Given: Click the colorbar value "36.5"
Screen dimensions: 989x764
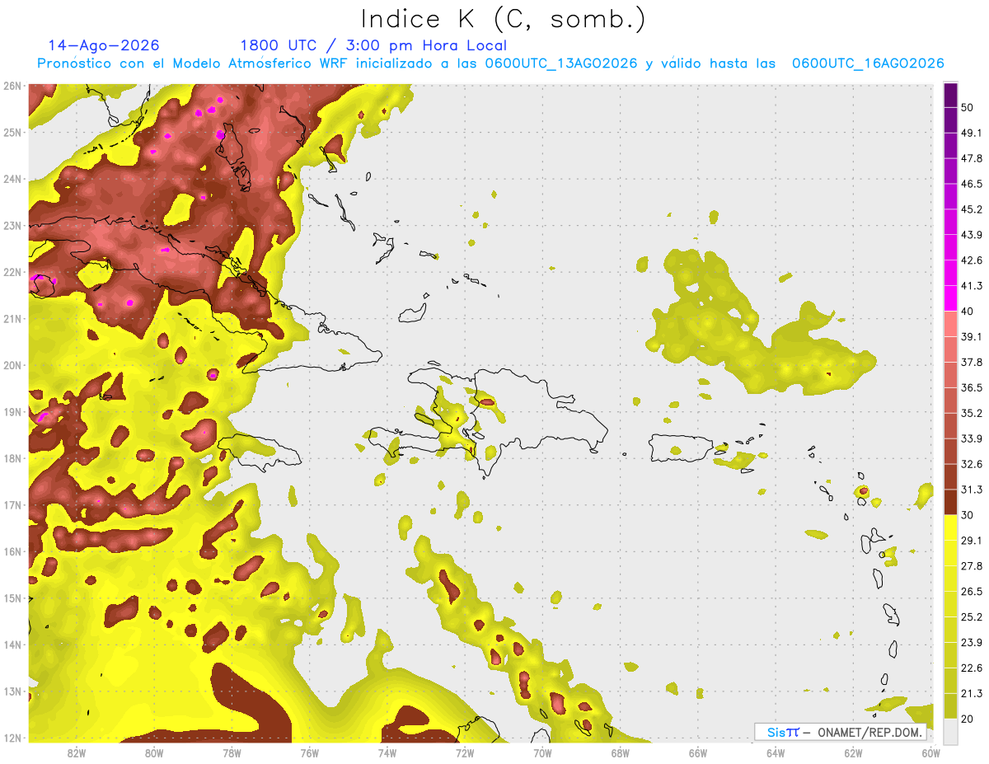Looking at the screenshot, I should click(x=972, y=387).
